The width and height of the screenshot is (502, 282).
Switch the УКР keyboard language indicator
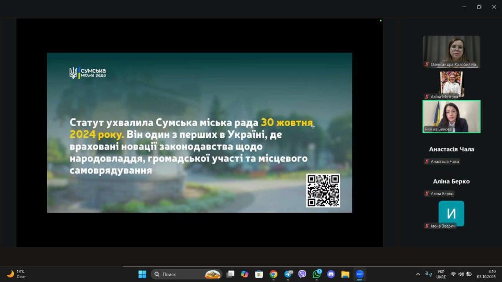[x=441, y=274]
